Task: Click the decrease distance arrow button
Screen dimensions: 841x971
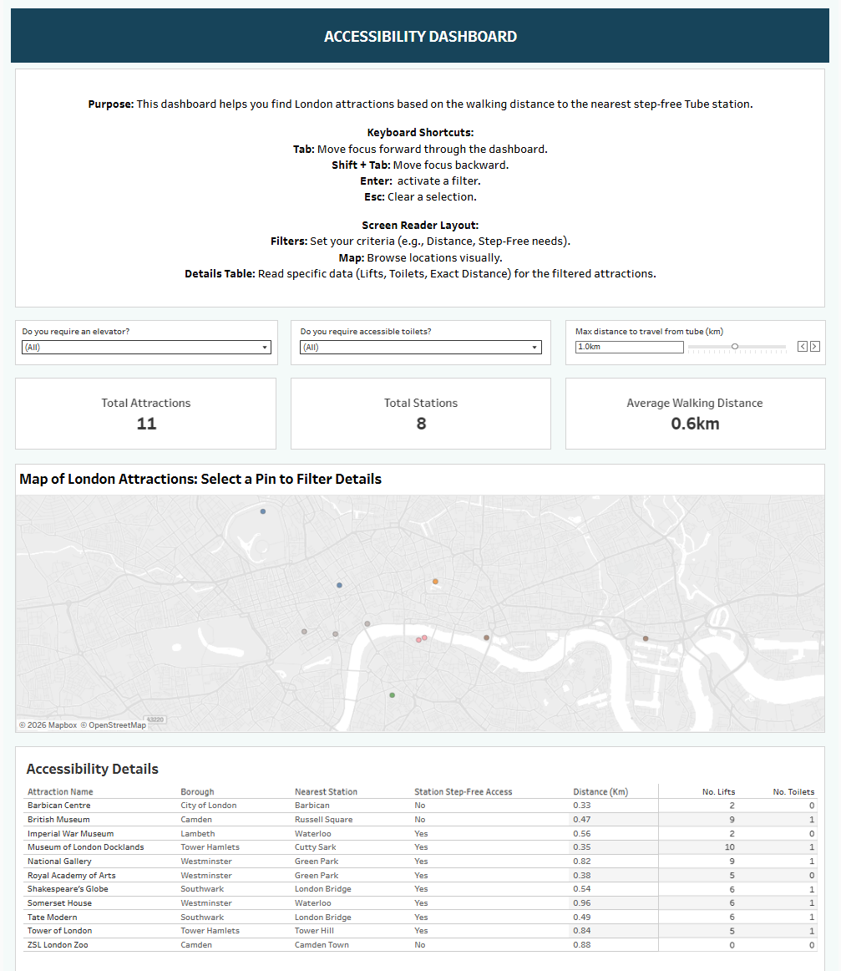Action: pyautogui.click(x=803, y=347)
